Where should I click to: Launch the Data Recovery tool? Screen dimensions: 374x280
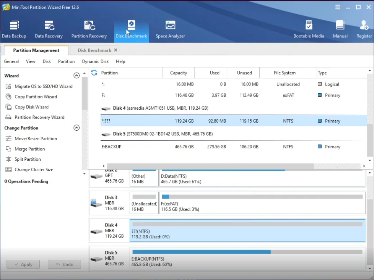click(49, 29)
